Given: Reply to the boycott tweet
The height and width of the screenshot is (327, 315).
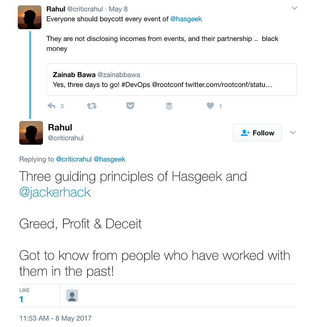Looking at the screenshot, I should [51, 106].
